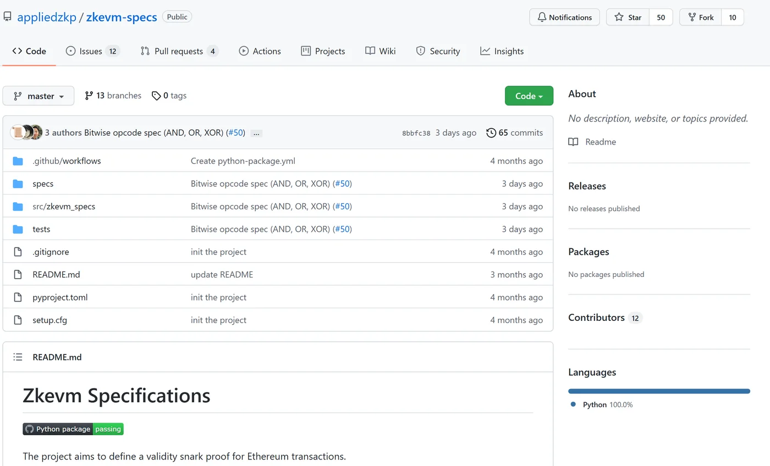Viewport: 770px width, 466px height.
Task: Open the .gitignore file
Action: [51, 252]
